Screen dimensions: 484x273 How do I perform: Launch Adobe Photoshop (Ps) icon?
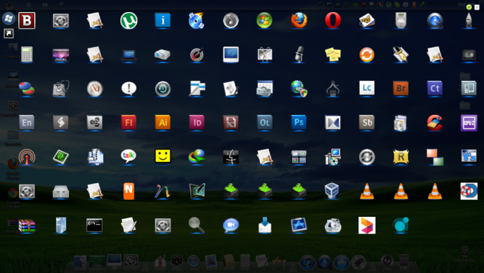tap(299, 121)
